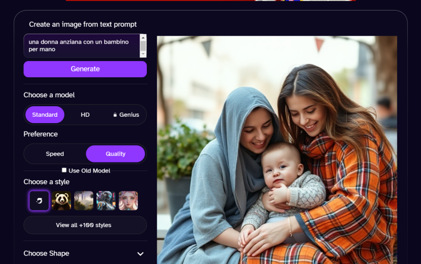Switch to the Genius model tab

pos(126,115)
